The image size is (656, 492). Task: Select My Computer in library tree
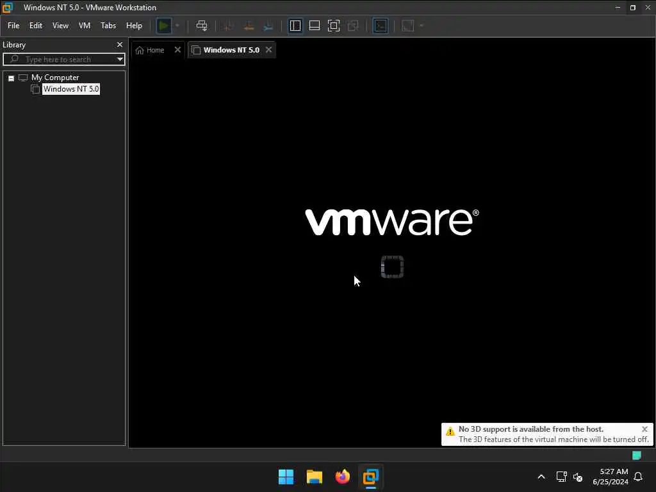[55, 78]
